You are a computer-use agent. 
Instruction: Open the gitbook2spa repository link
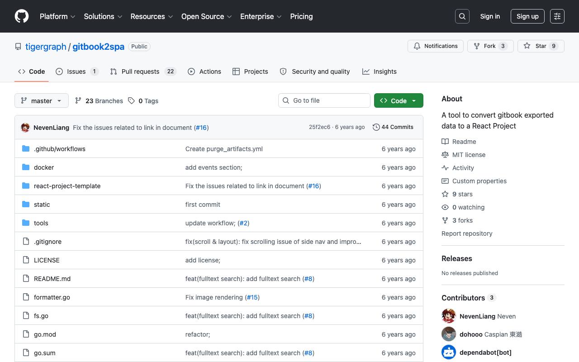point(98,47)
